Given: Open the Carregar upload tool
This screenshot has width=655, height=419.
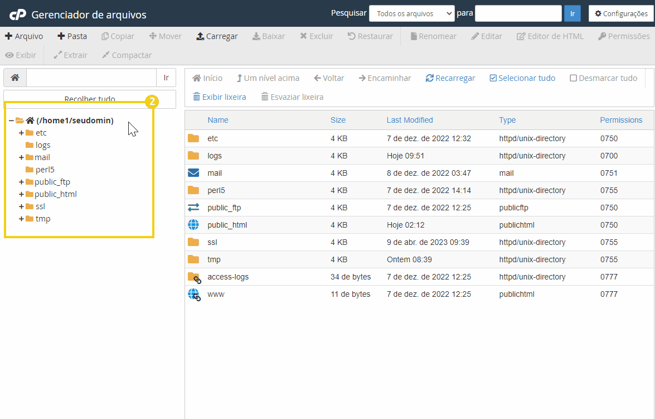Looking at the screenshot, I should (x=217, y=36).
